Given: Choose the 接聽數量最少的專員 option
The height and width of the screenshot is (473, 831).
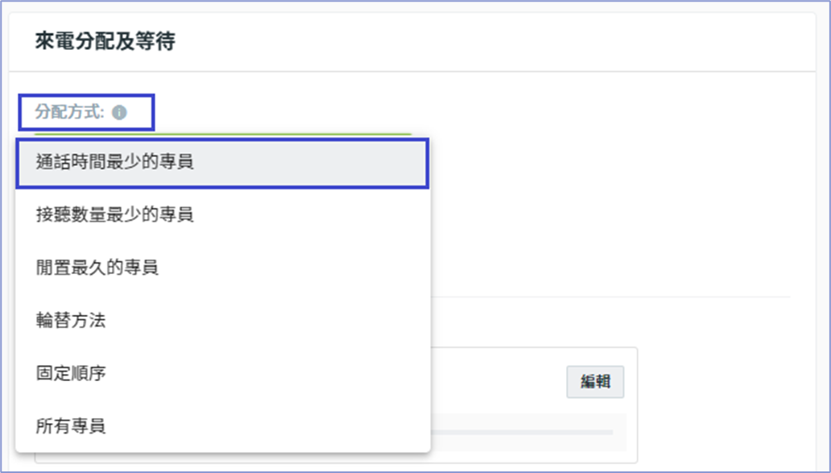Looking at the screenshot, I should coord(222,215).
